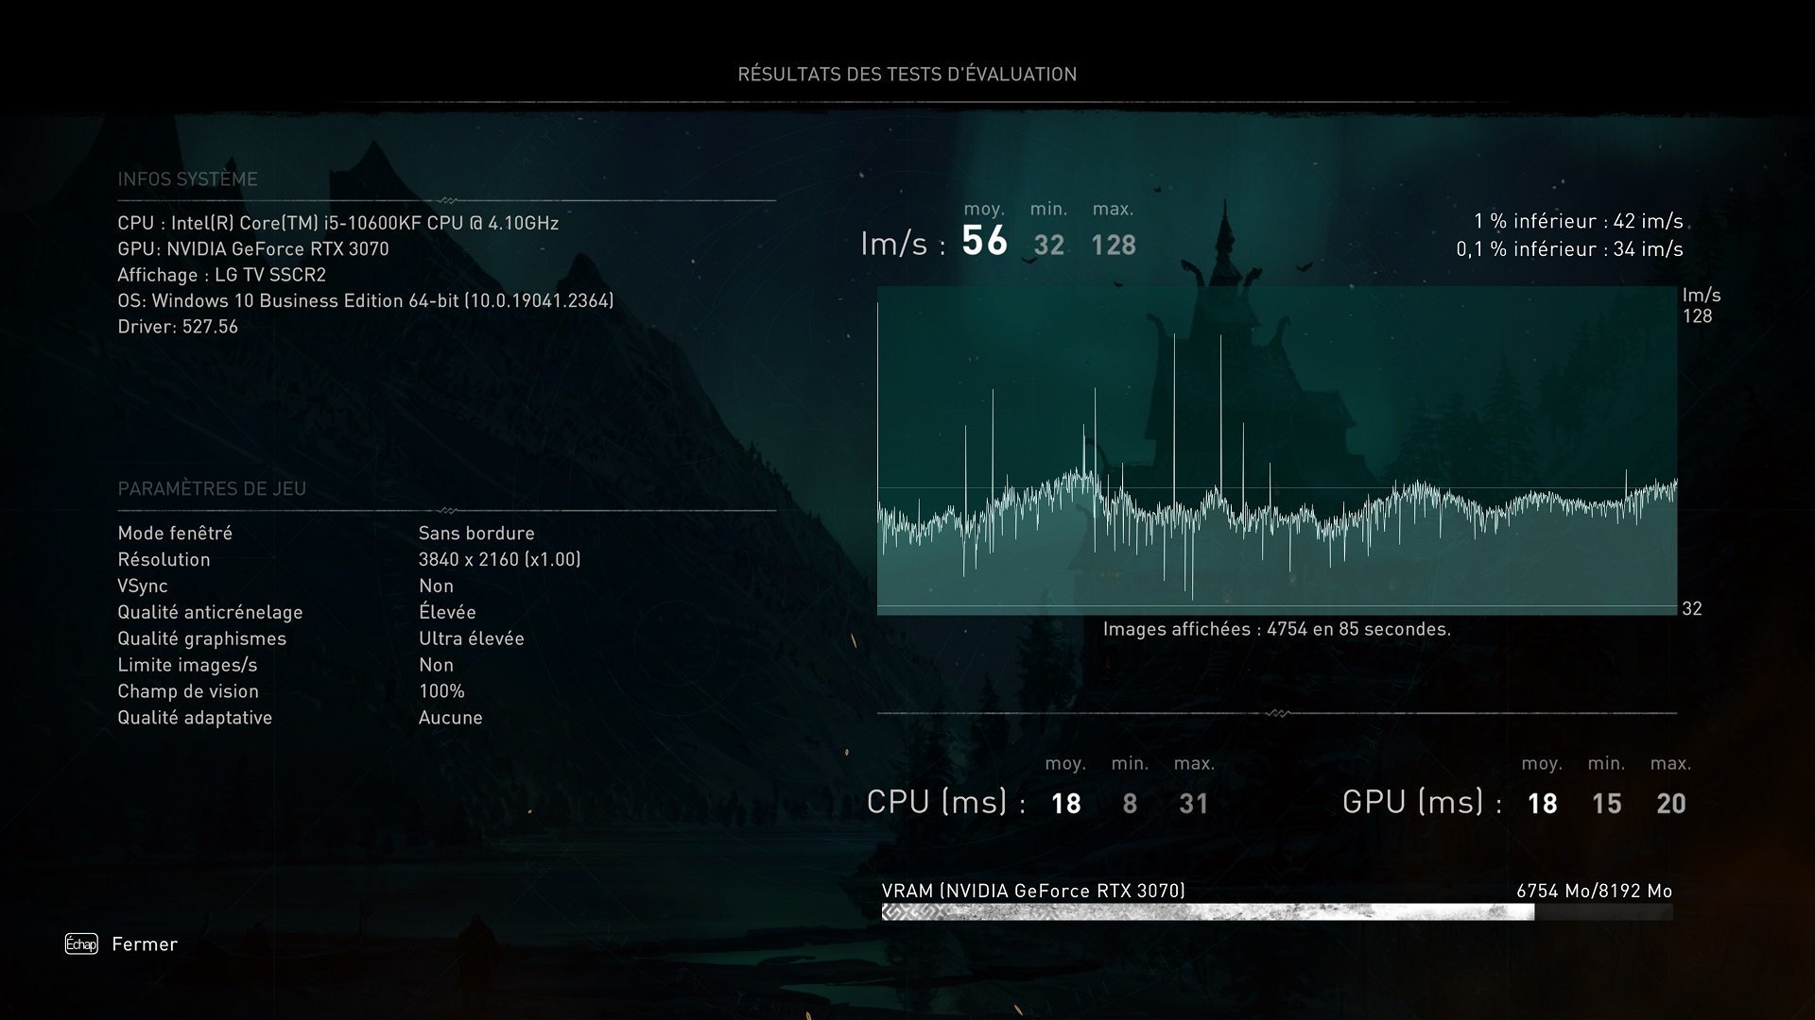Screen dimensions: 1815x1020
Task: Click the frame rate graph area
Action: coord(1276,451)
